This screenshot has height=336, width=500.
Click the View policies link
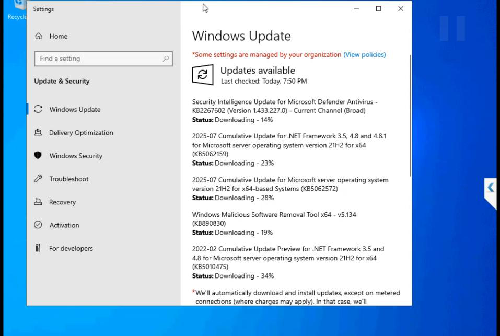coord(365,54)
